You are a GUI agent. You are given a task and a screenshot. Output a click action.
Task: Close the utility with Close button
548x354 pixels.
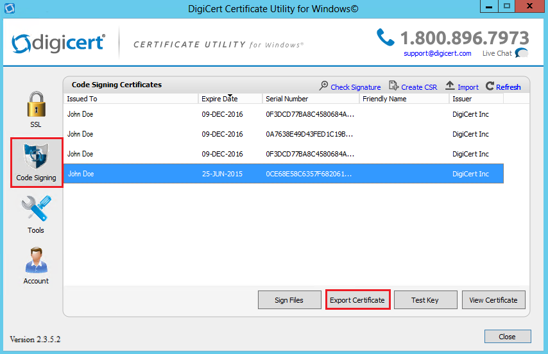point(507,336)
